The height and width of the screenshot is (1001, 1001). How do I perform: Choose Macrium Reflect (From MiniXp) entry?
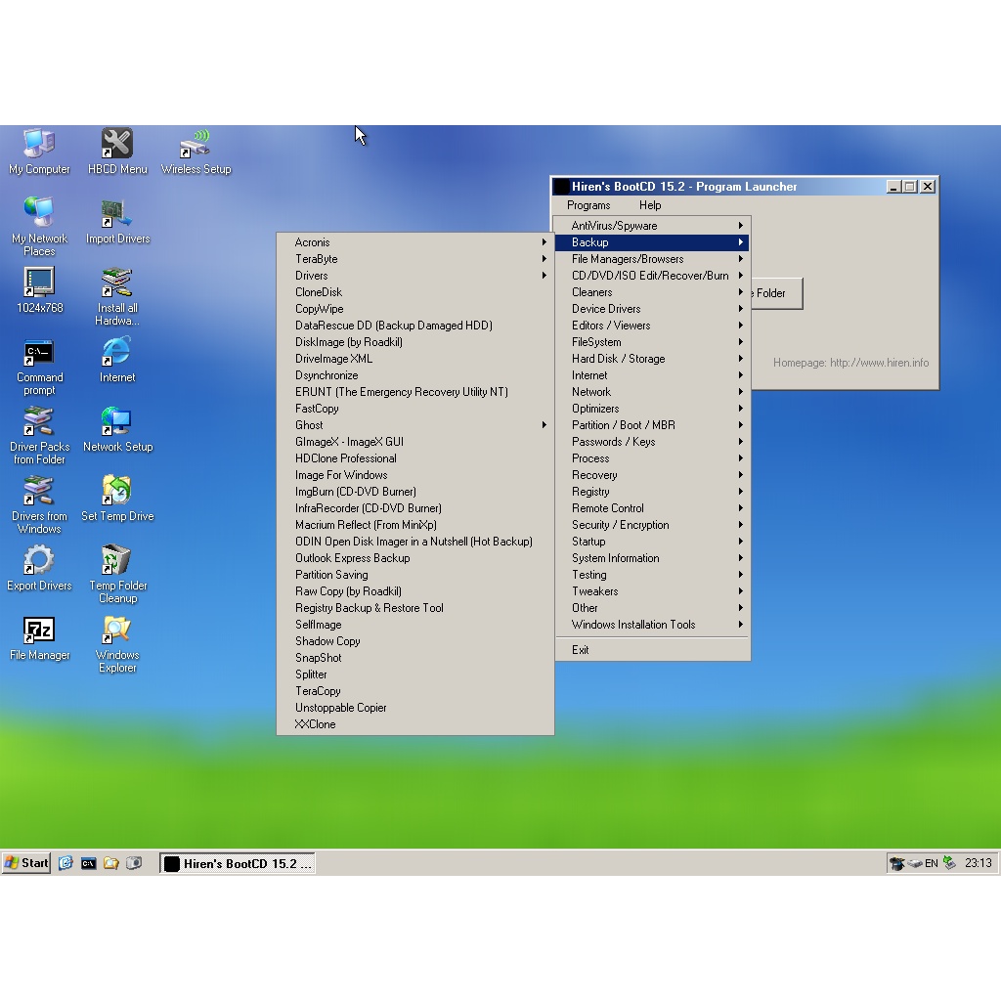click(366, 525)
